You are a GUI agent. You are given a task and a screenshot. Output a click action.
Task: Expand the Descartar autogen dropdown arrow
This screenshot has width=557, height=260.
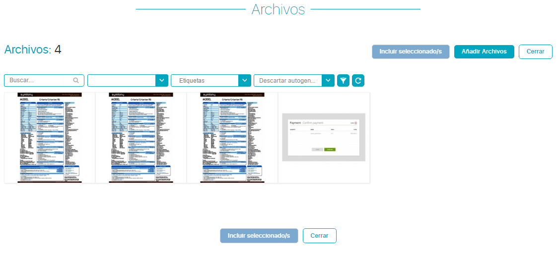tap(328, 80)
